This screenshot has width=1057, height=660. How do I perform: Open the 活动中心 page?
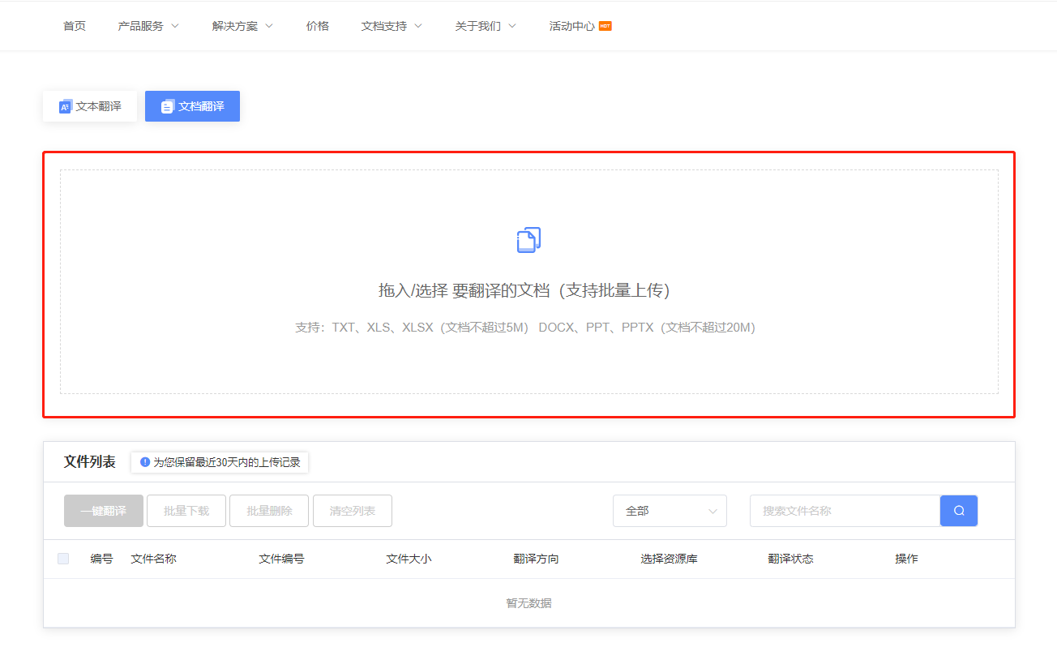click(x=571, y=26)
